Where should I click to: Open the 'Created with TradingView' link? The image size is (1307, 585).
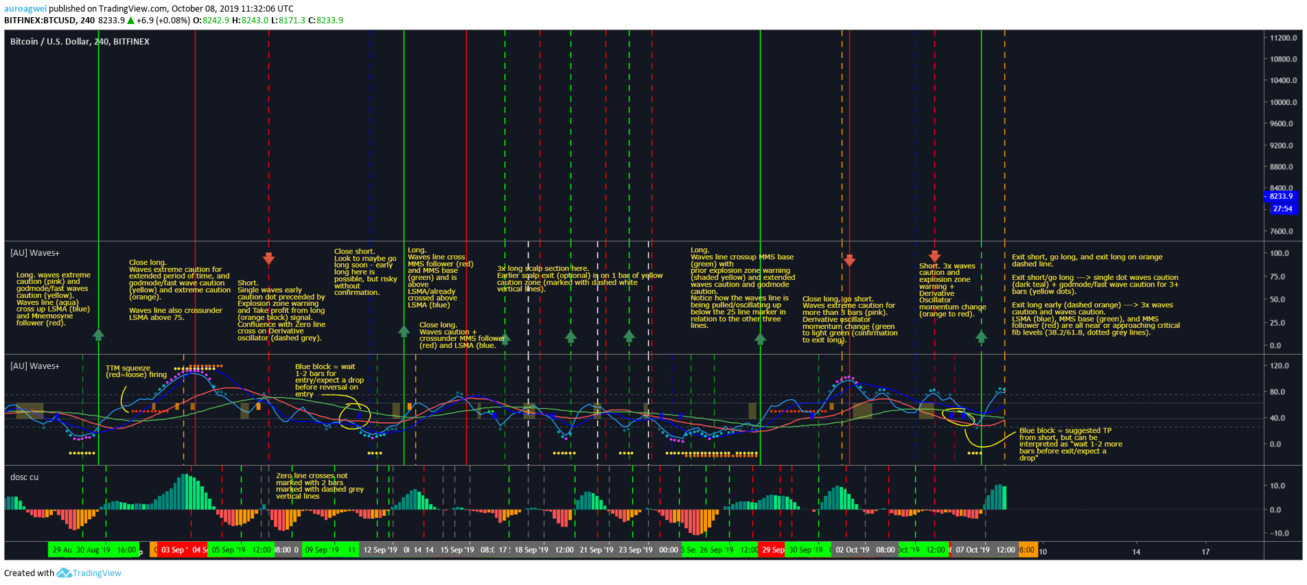62,573
